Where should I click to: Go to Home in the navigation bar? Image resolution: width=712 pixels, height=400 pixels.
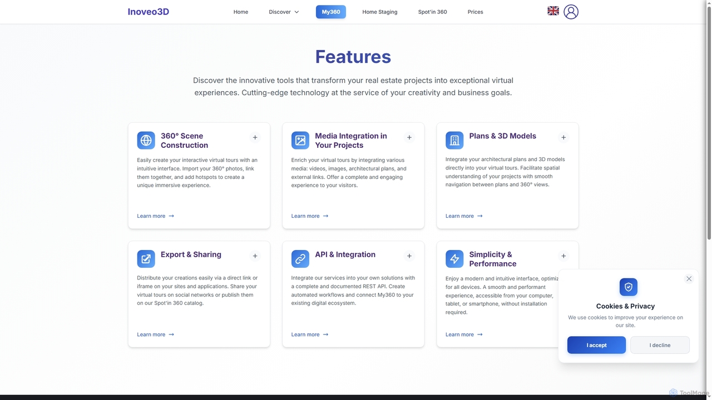(x=241, y=12)
